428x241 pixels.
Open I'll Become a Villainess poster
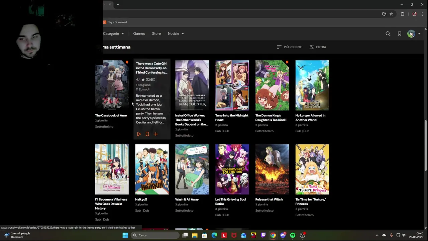112,169
